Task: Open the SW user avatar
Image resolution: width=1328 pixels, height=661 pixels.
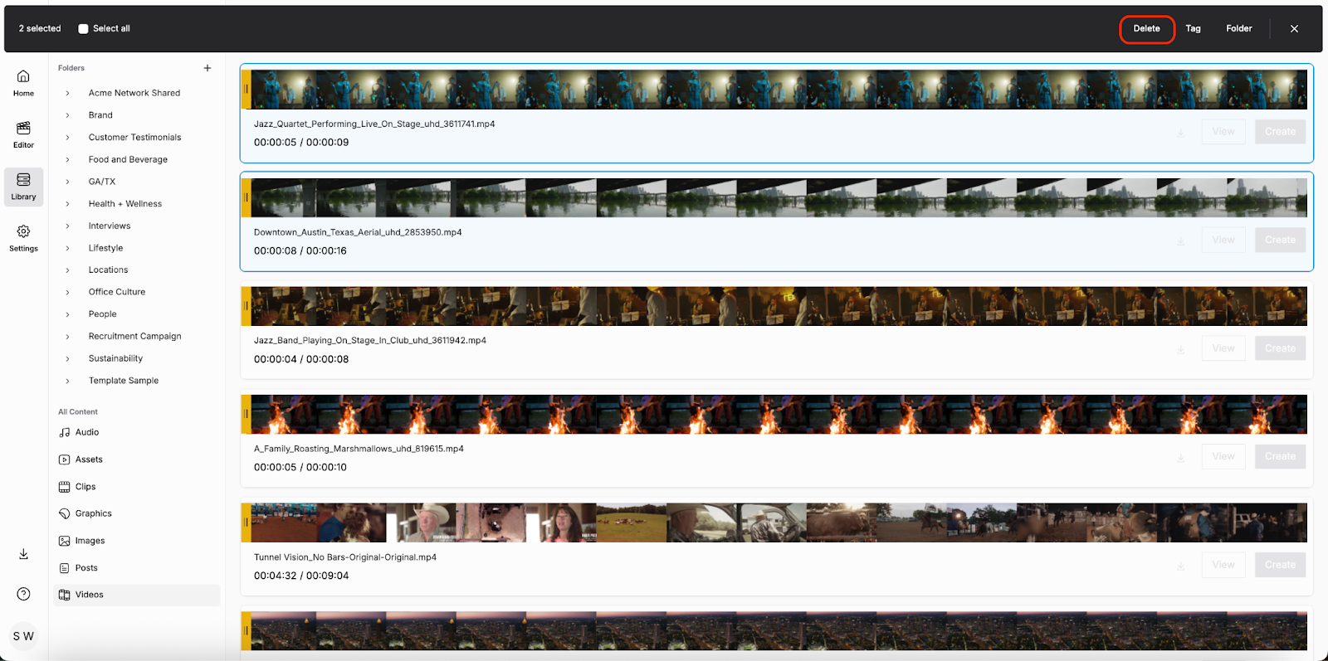Action: tap(23, 636)
